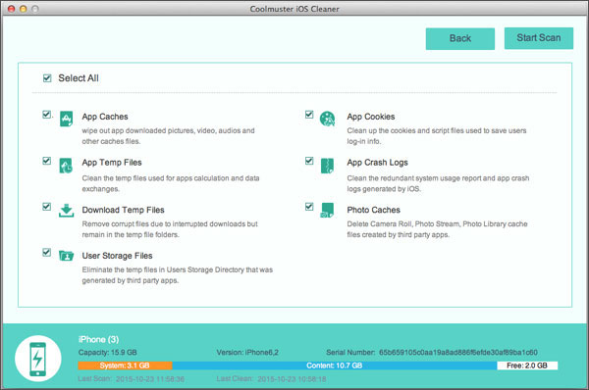The image size is (589, 390).
Task: Uncheck the App Temp Files checkbox
Action: pyautogui.click(x=46, y=161)
